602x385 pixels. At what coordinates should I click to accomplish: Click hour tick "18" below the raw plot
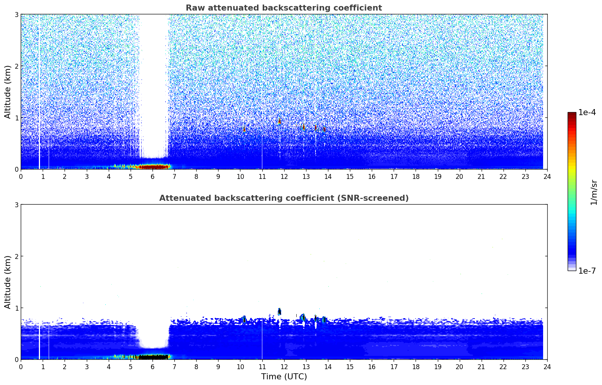tap(416, 176)
